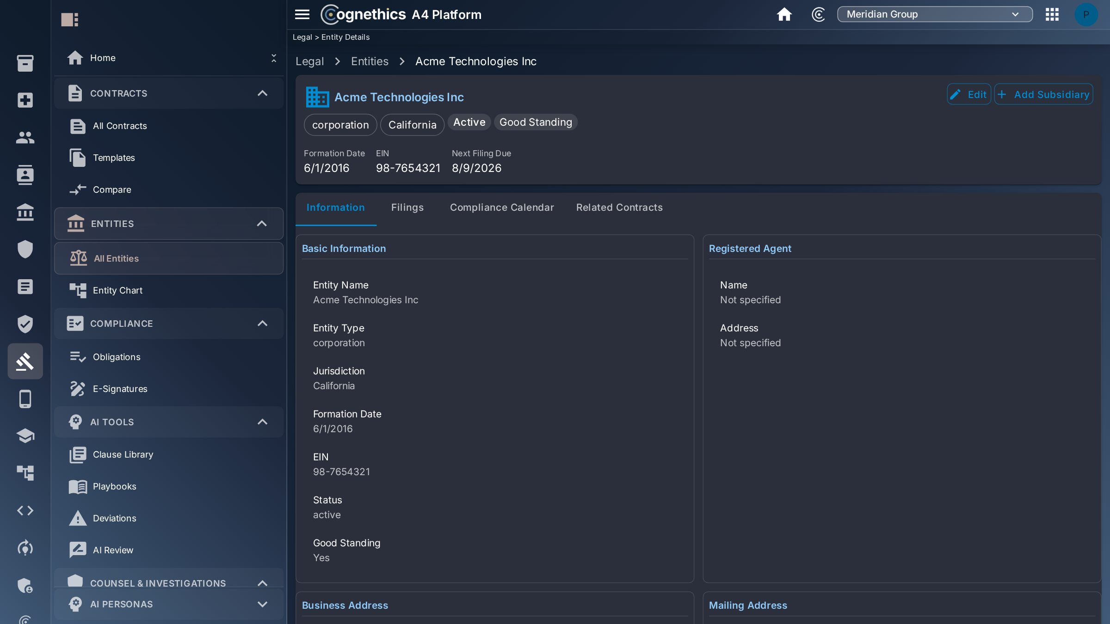Click the collapse arrows next to Home
The height and width of the screenshot is (624, 1110).
point(274,58)
